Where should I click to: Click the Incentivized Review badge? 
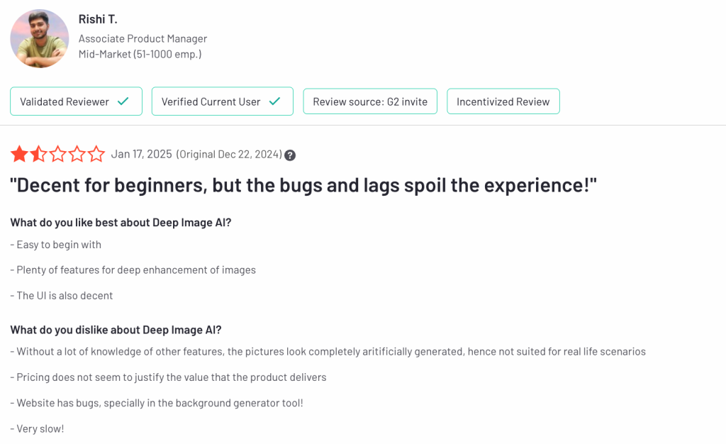pyautogui.click(x=503, y=101)
